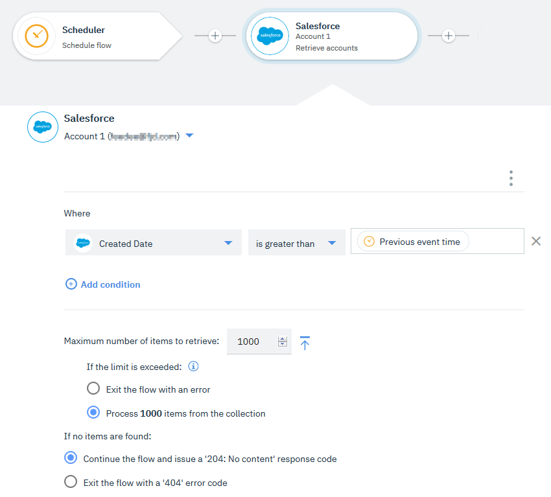Select Continue the flow with 204 response
Viewport: 551px width, 497px height.
(71, 457)
